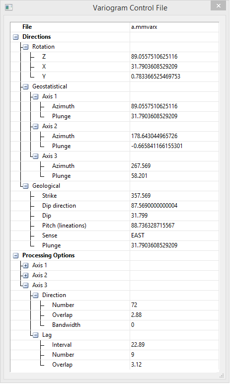The width and height of the screenshot is (231, 384).
Task: Expand Axis 2 under Processing Options
Action: click(x=26, y=276)
